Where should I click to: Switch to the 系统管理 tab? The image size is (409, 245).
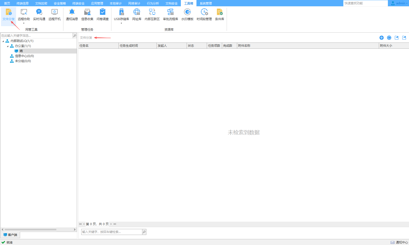[206, 3]
